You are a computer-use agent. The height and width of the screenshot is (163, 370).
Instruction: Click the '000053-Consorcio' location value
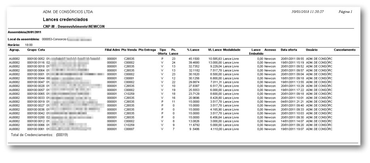pos(54,39)
